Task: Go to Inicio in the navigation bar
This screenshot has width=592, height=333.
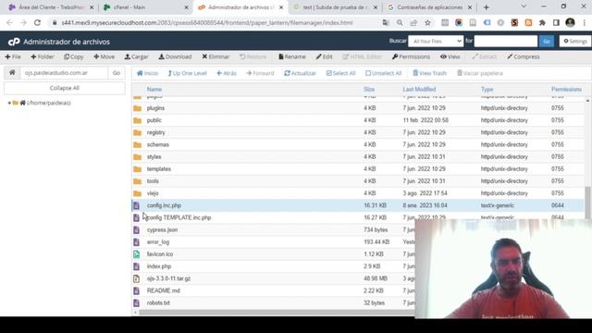Action: coord(147,73)
